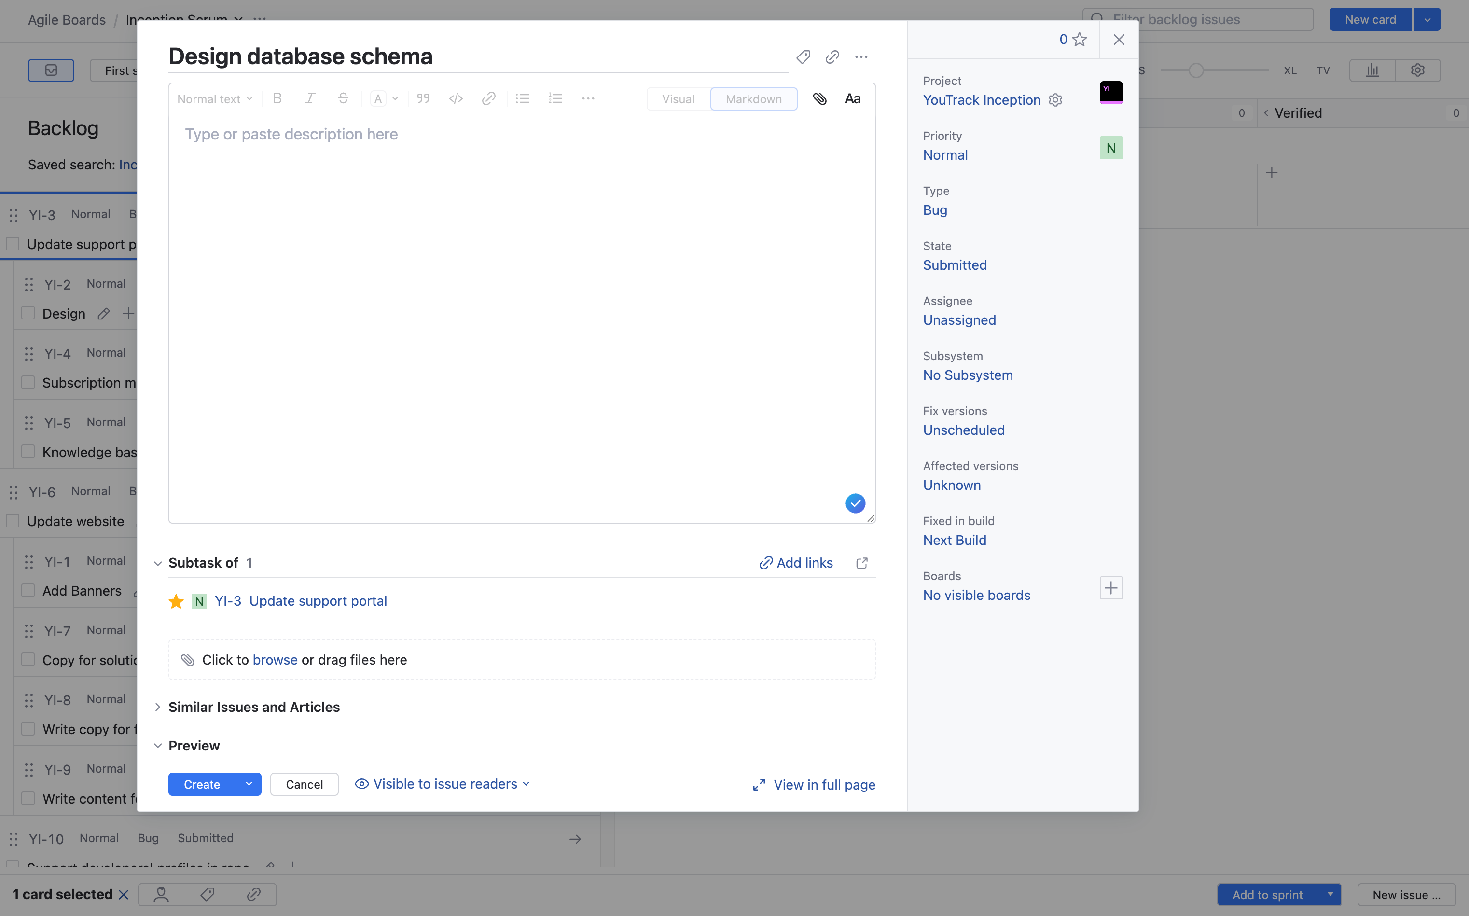
Task: Tick the Add Banners card checkbox
Action: click(28, 590)
